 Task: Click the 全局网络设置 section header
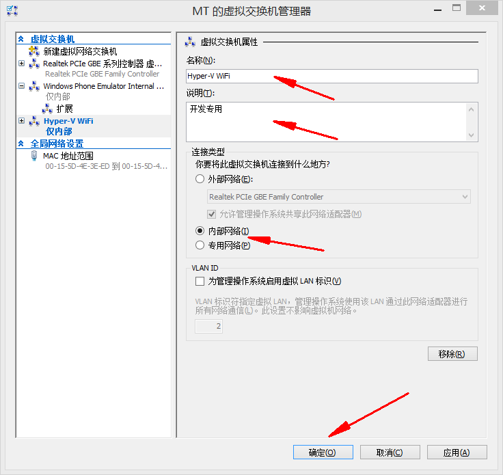pos(57,144)
